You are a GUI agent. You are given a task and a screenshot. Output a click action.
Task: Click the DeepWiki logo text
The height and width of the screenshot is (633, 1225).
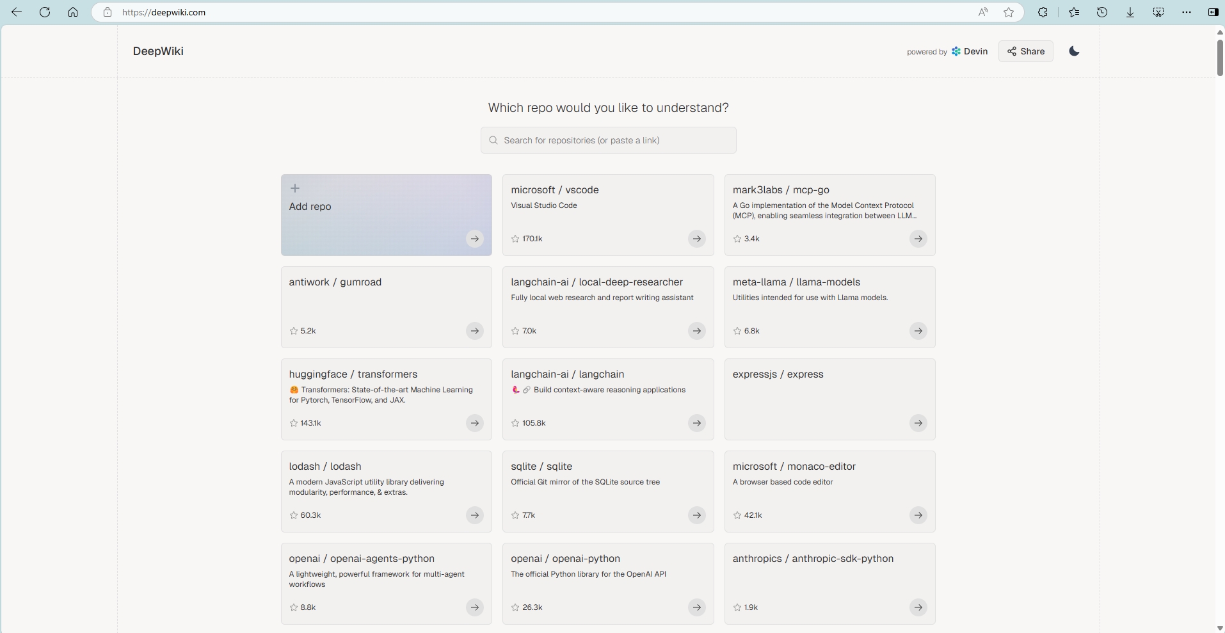158,51
